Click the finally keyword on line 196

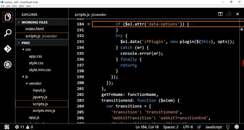[129, 59]
